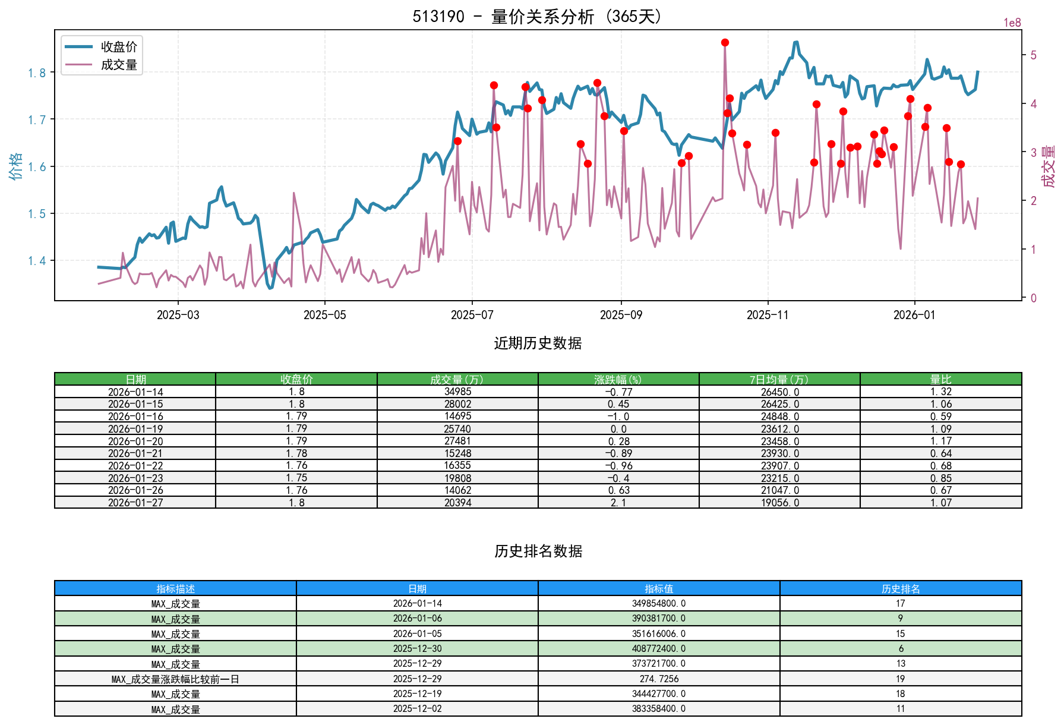
Task: Click the 指标值 column header
Action: 657,589
